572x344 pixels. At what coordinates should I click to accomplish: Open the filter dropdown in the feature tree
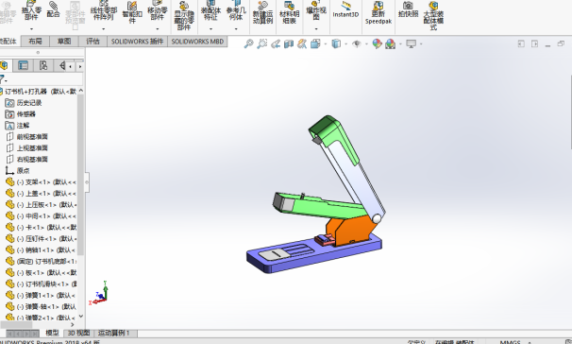[3, 79]
